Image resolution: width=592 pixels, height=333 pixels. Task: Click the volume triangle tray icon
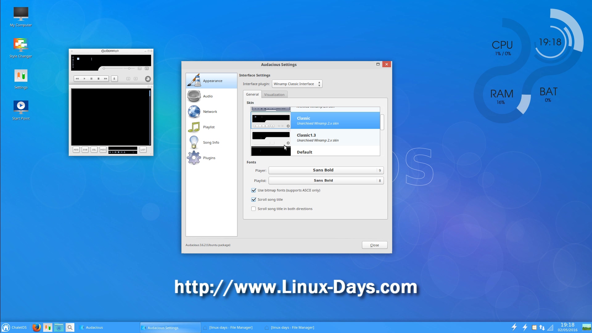point(550,327)
